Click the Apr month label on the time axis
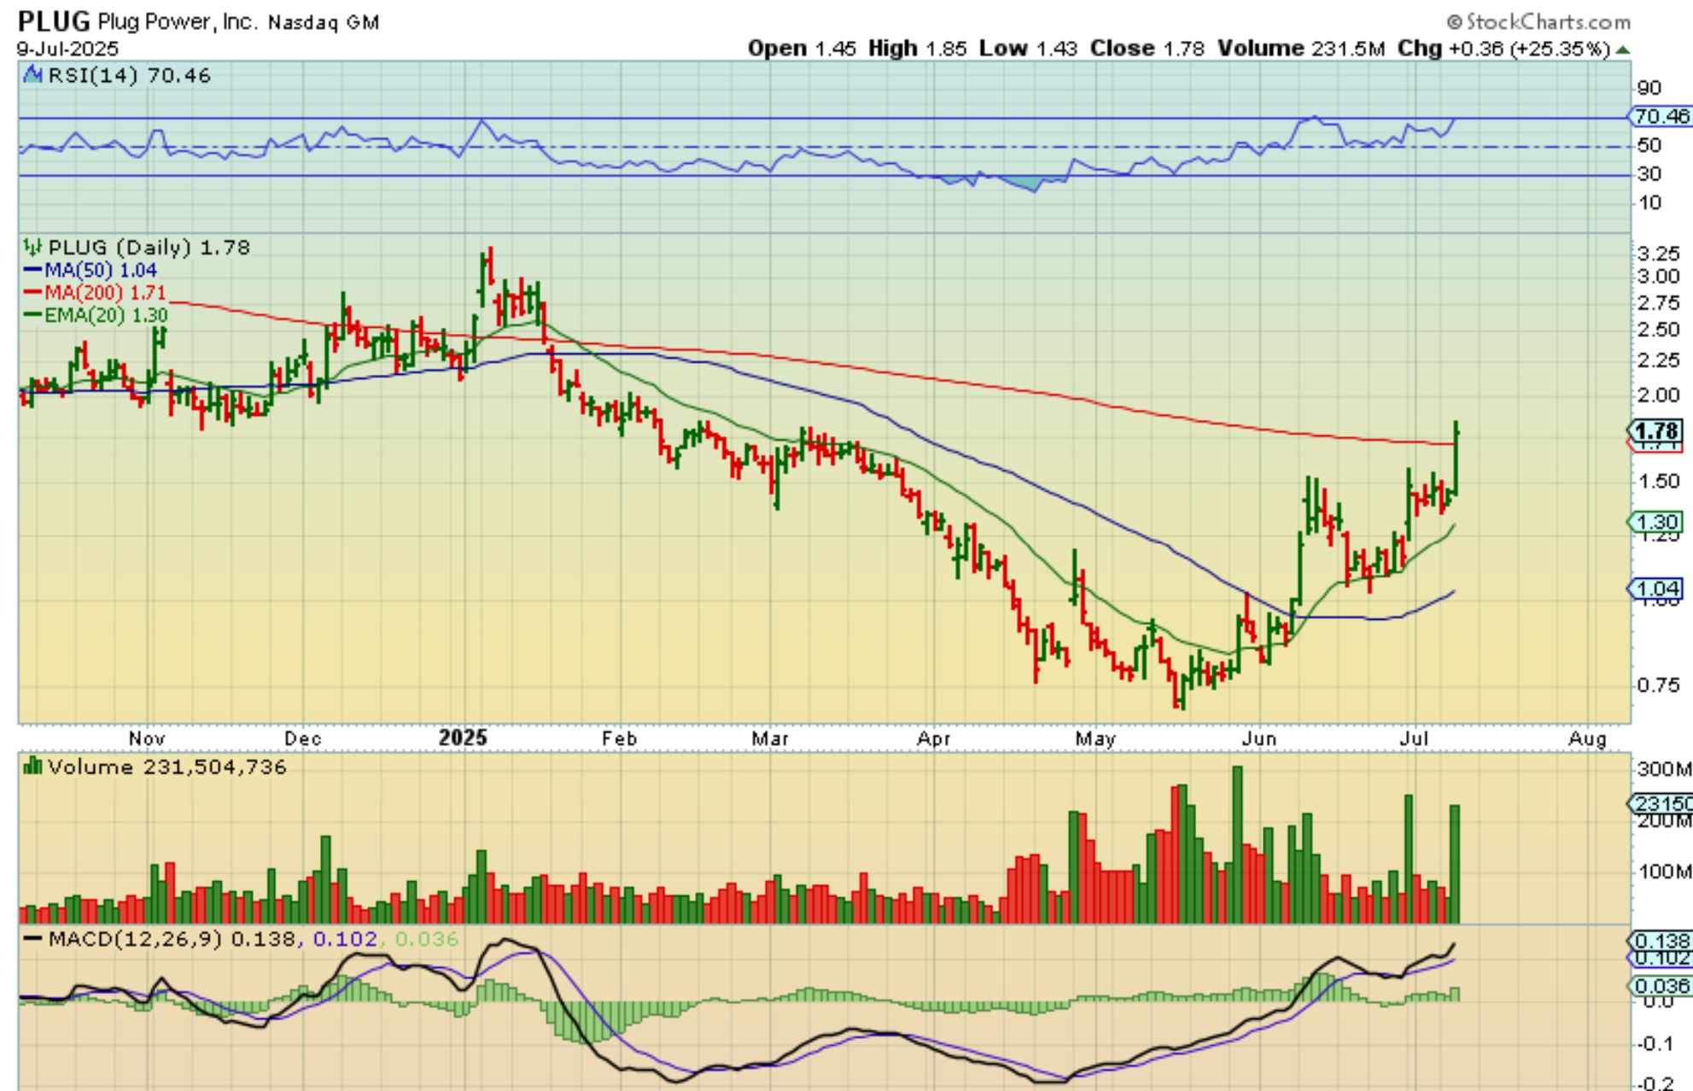 [x=933, y=738]
